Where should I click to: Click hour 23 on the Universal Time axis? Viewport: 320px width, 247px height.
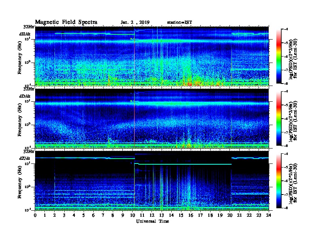pyautogui.click(x=259, y=215)
